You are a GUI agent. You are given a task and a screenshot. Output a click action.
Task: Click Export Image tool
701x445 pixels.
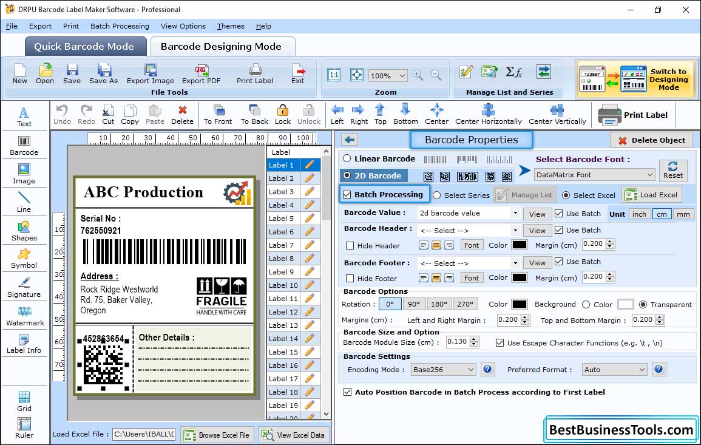point(151,74)
